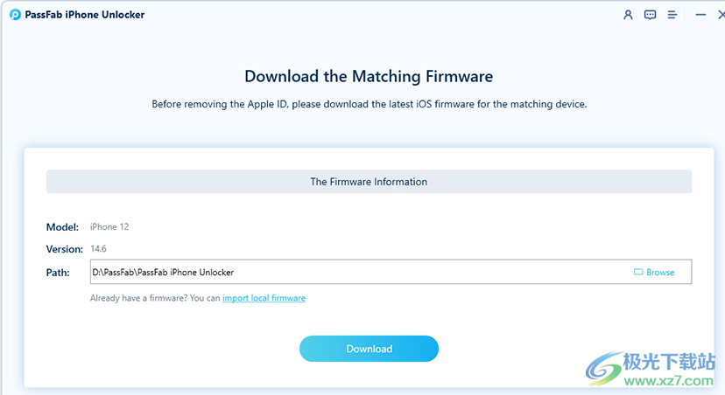This screenshot has width=725, height=395.
Task: Click the firmware path input field
Action: pyautogui.click(x=391, y=272)
